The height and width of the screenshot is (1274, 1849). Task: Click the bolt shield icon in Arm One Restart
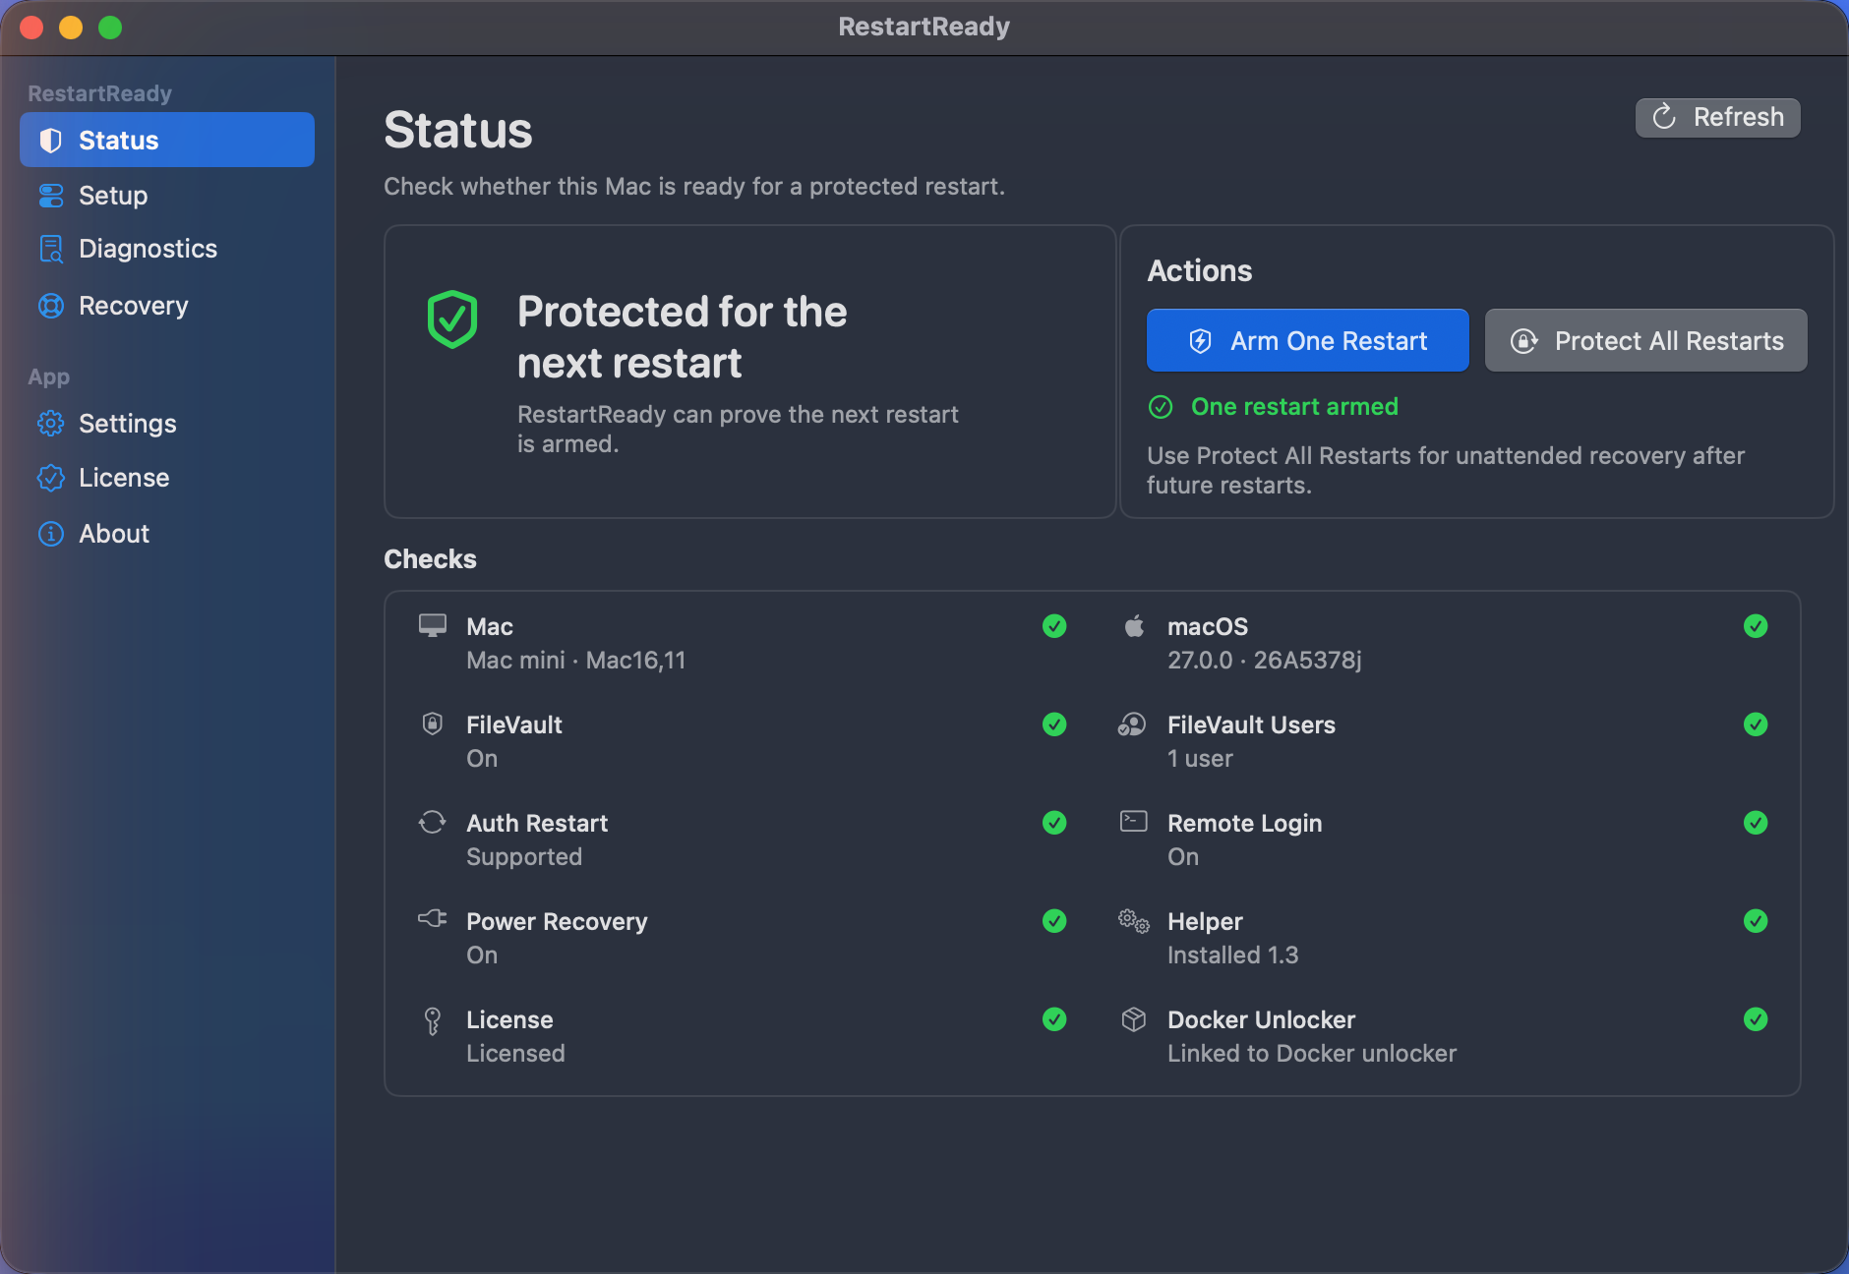coord(1200,341)
